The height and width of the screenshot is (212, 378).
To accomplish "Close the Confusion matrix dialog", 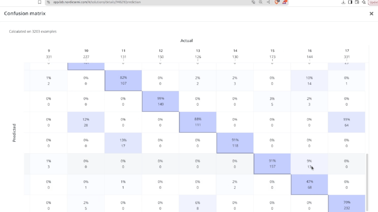I will pos(371,14).
